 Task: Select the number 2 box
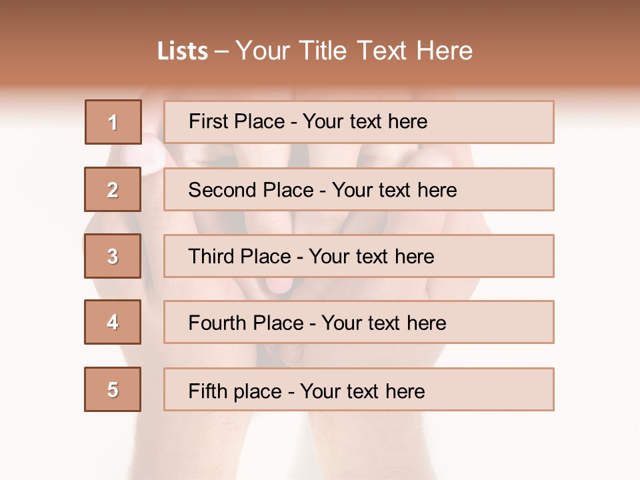[113, 189]
